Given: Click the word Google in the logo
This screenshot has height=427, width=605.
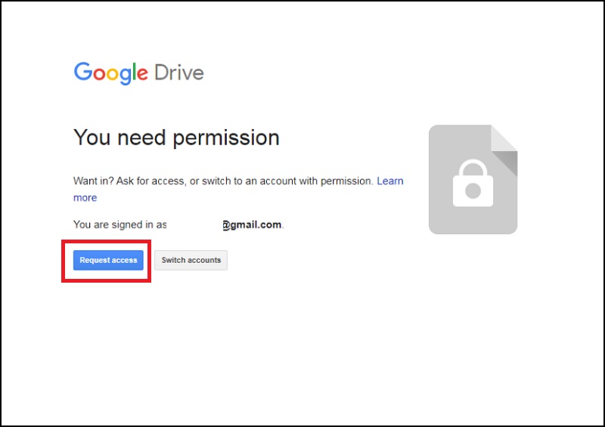Looking at the screenshot, I should tap(110, 73).
